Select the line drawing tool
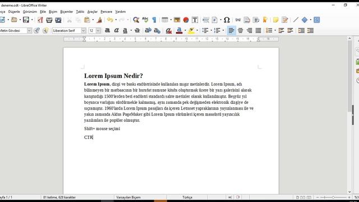 [296, 20]
